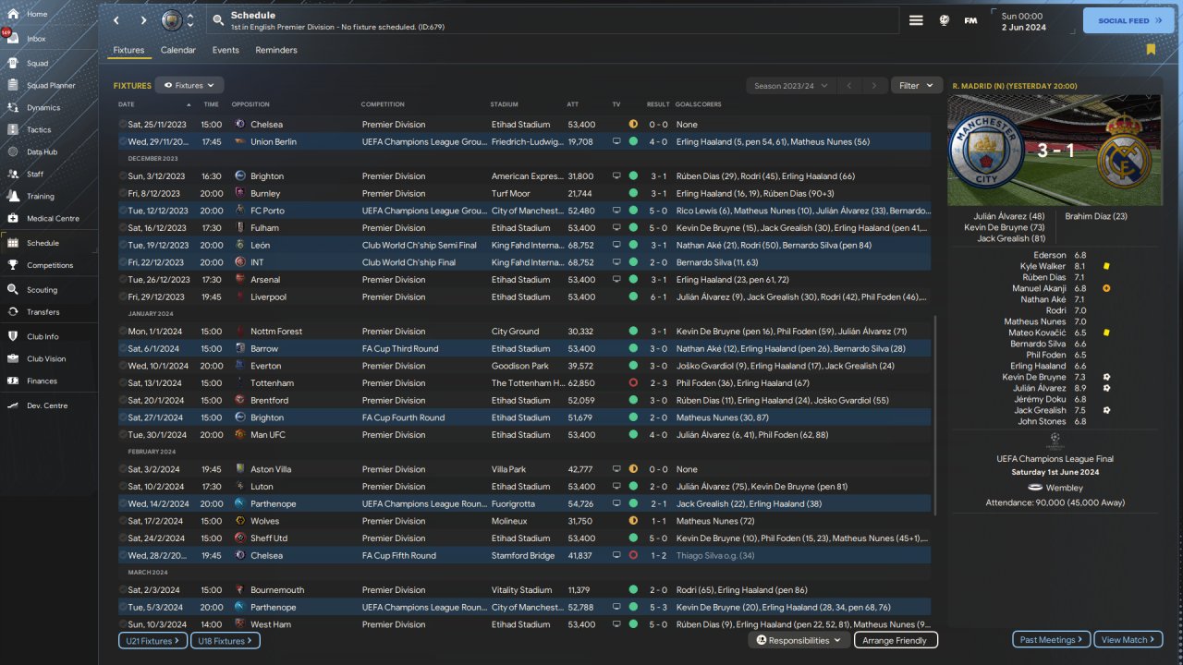Tick the circle for Union Berlin fixture
The image size is (1183, 665).
coord(123,142)
